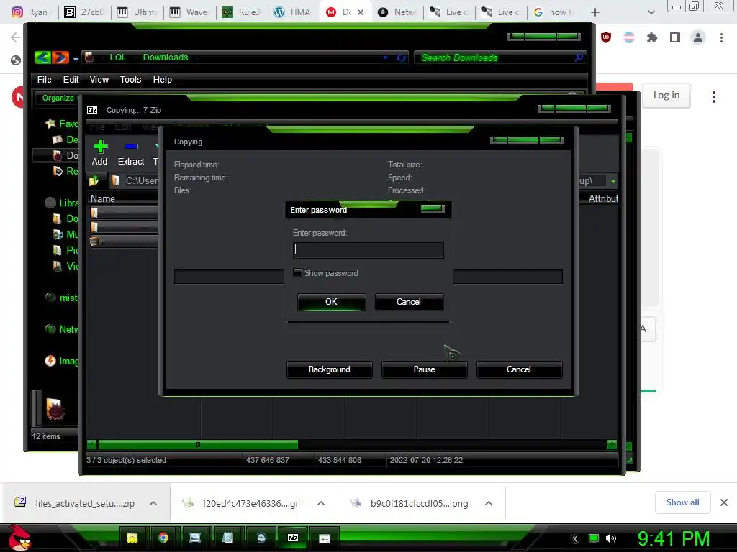
Task: Click the Chrome profile avatar icon
Action: (x=698, y=37)
